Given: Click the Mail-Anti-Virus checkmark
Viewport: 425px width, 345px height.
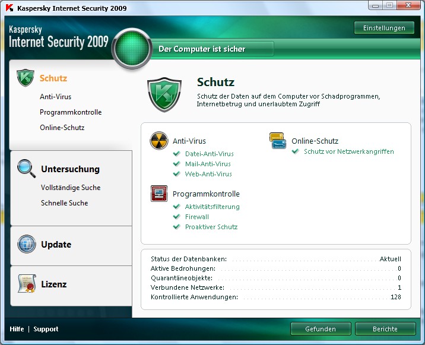Looking at the screenshot, I should tap(177, 164).
